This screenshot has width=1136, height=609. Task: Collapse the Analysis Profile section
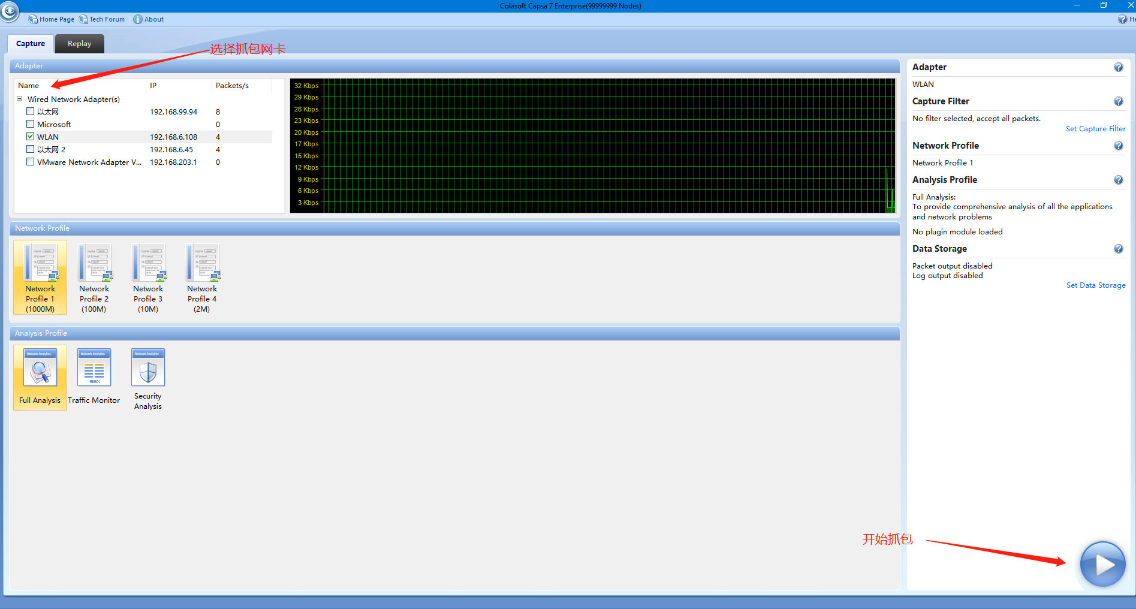[40, 333]
